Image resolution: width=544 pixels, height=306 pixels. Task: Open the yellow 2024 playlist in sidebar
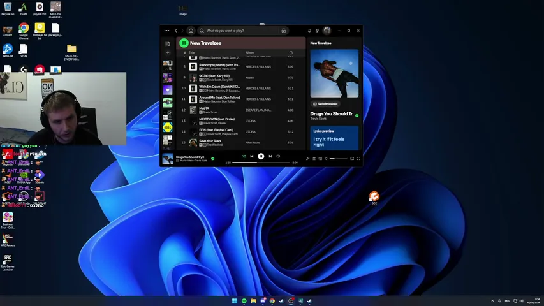pyautogui.click(x=168, y=127)
